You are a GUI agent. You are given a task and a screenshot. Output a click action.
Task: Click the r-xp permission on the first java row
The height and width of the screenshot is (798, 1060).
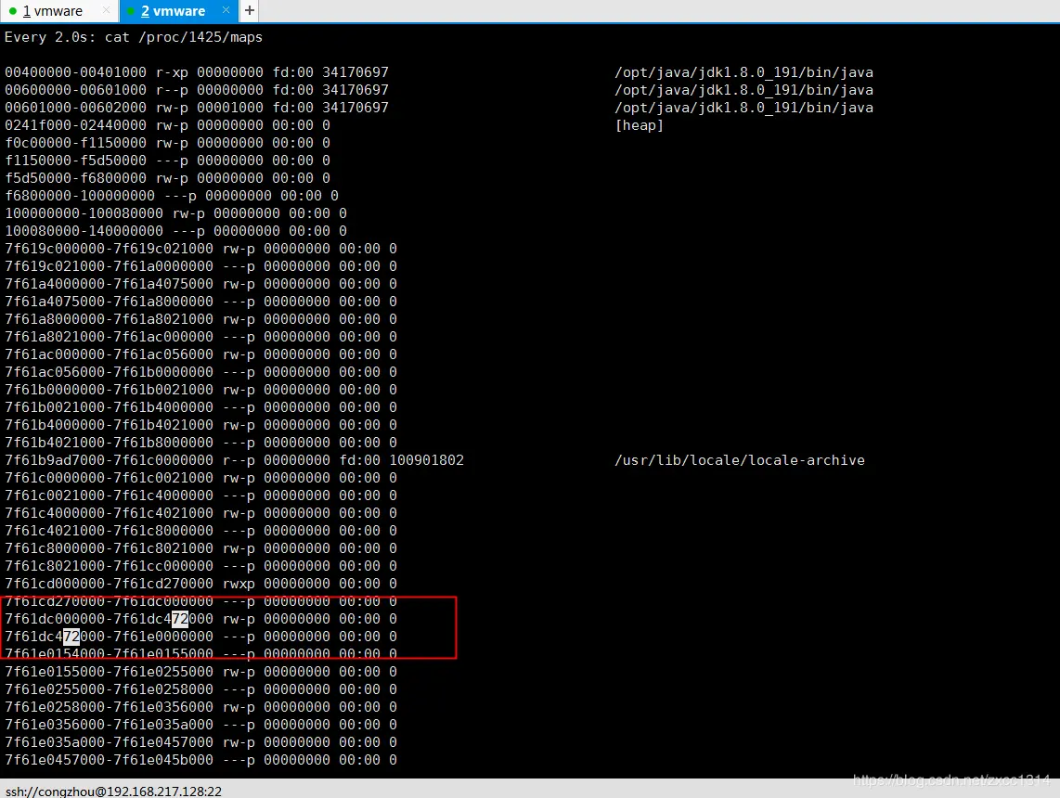pos(172,72)
